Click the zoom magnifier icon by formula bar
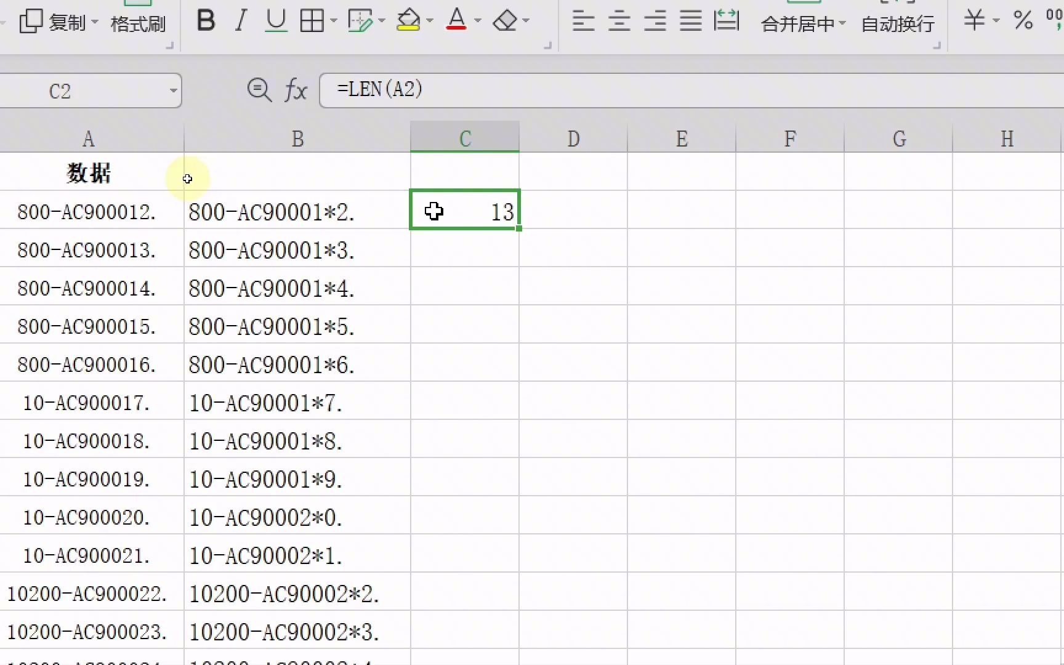The height and width of the screenshot is (665, 1064). point(259,90)
